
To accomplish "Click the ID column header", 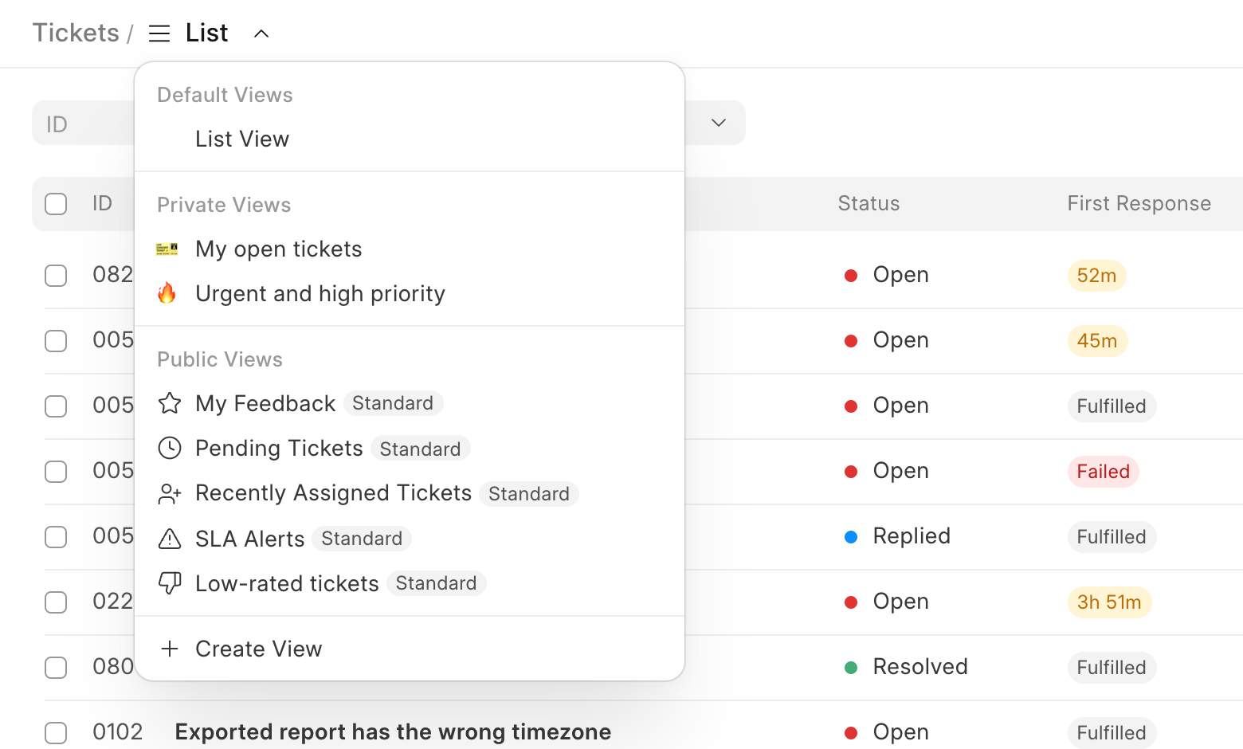I will click(x=102, y=203).
